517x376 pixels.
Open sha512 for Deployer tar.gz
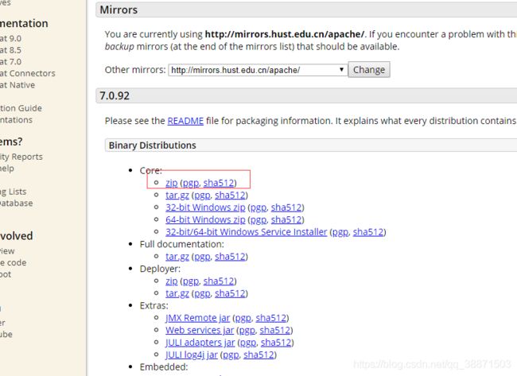[230, 293]
